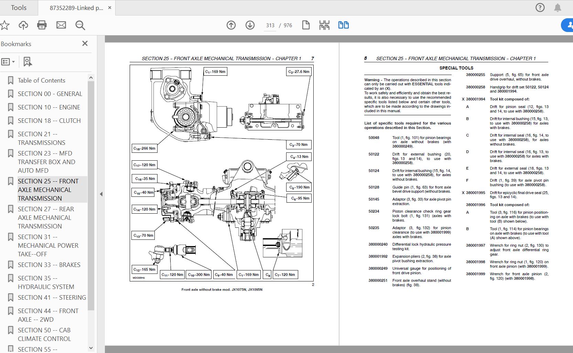Image resolution: width=573 pixels, height=353 pixels.
Task: Click the page number input field
Action: coord(270,25)
